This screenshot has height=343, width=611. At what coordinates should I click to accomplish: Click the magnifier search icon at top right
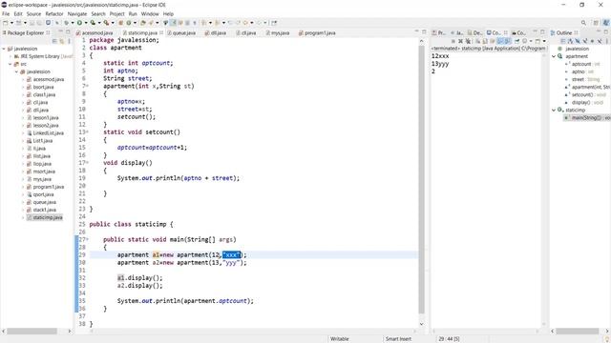coord(583,23)
